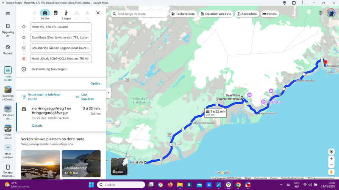Click De app downloaden icon
This screenshot has width=339, height=190.
(8, 167)
